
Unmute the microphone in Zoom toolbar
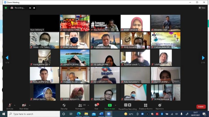pos(10,107)
